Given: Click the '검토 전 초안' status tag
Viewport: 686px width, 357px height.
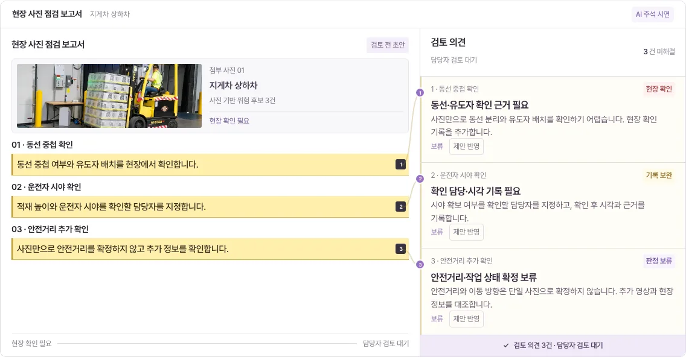Looking at the screenshot, I should coord(388,45).
